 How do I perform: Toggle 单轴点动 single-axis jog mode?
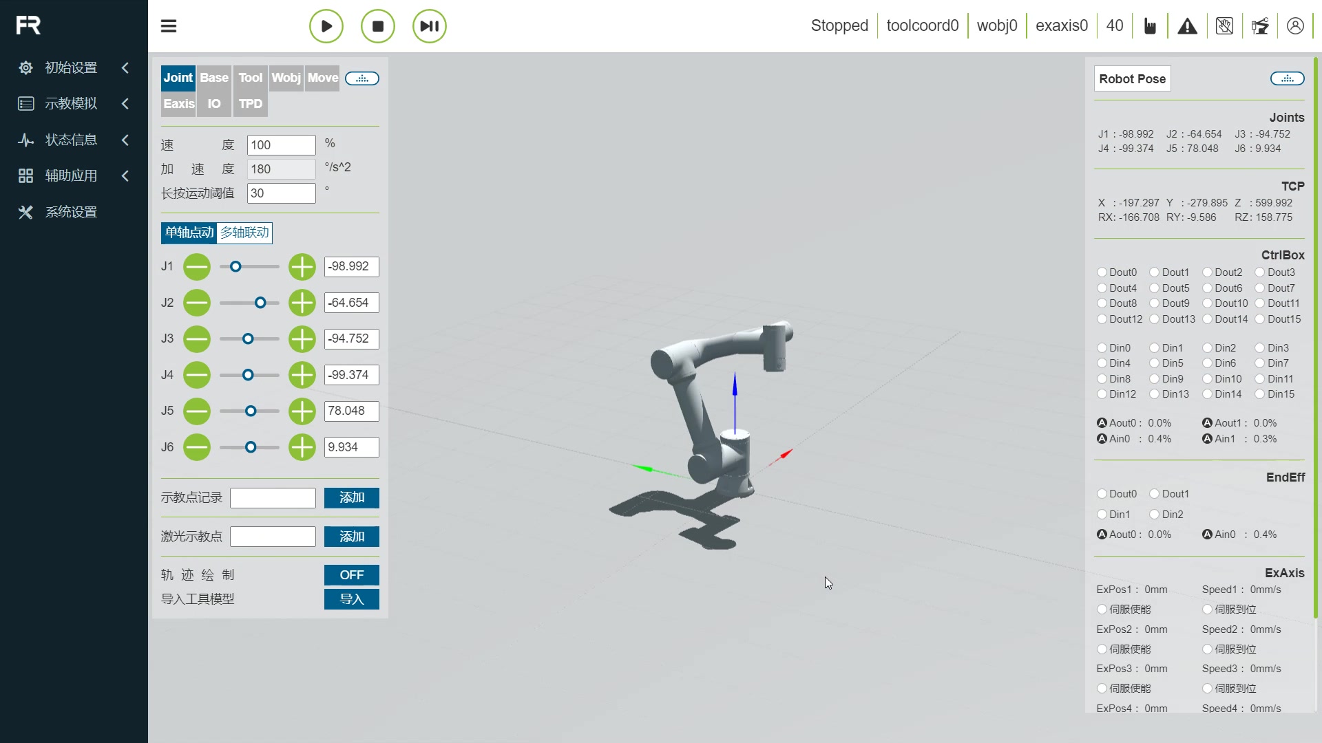[188, 233]
